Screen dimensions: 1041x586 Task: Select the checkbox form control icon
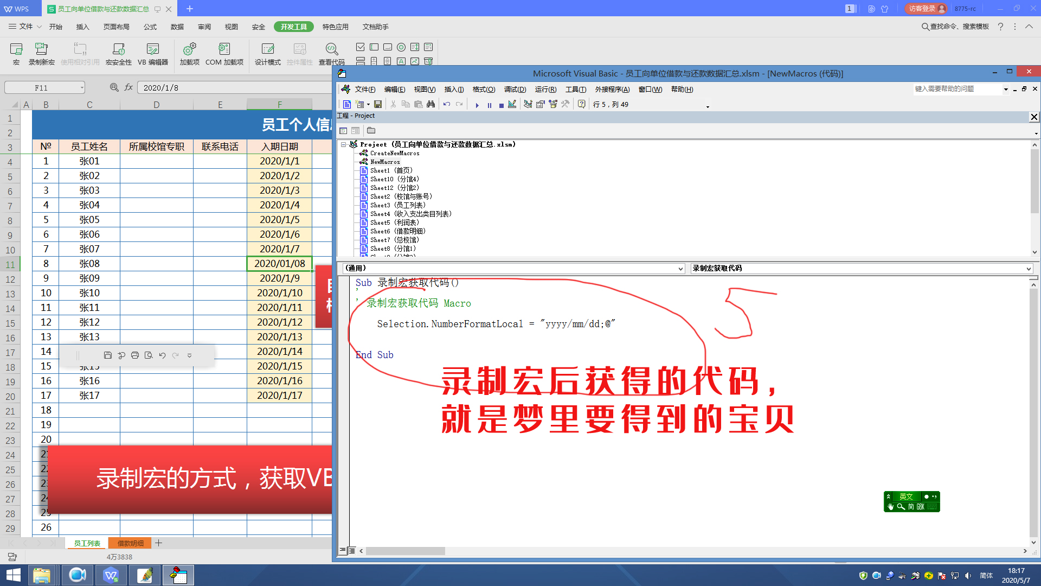360,47
